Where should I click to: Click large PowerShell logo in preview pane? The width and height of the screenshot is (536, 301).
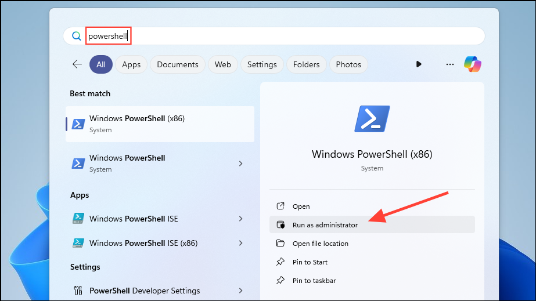coord(372,119)
